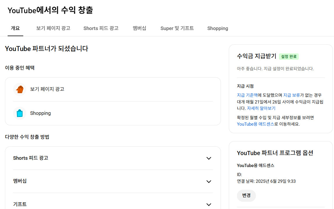This screenshot has height=209, width=334.
Task: Open the 개요 tab
Action: [15, 28]
